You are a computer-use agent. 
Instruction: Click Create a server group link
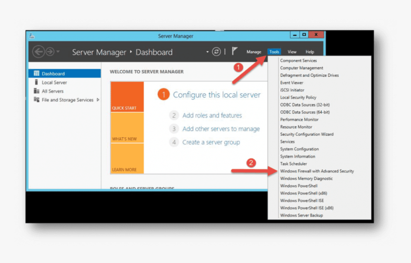coord(211,142)
